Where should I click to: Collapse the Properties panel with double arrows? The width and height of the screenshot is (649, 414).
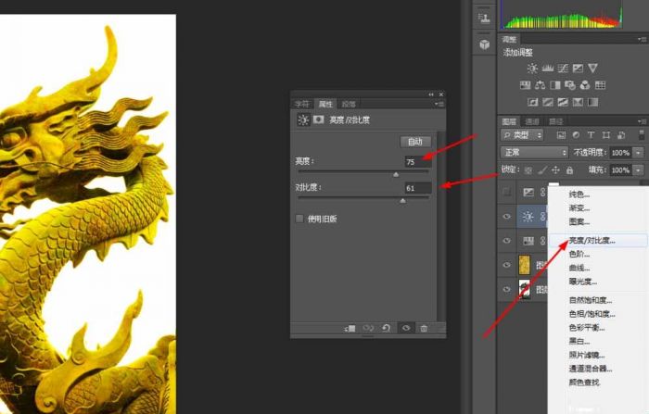[x=431, y=94]
